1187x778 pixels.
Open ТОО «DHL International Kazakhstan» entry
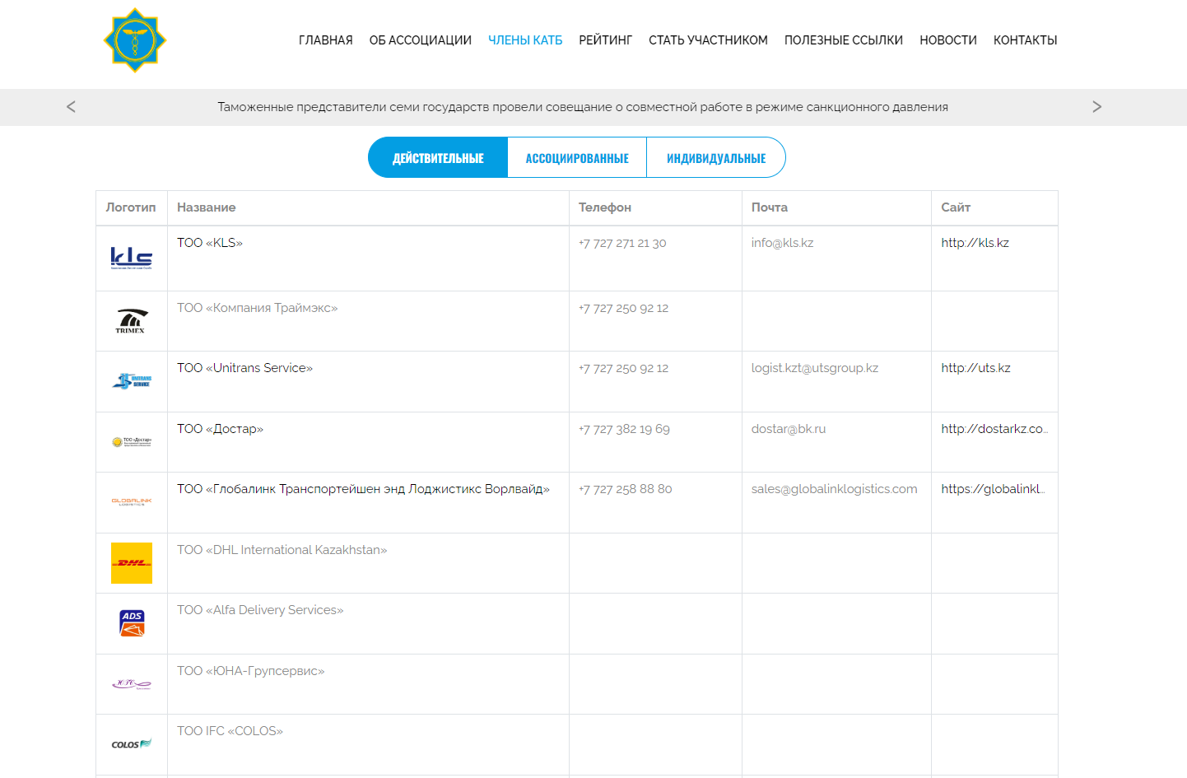[x=282, y=550]
